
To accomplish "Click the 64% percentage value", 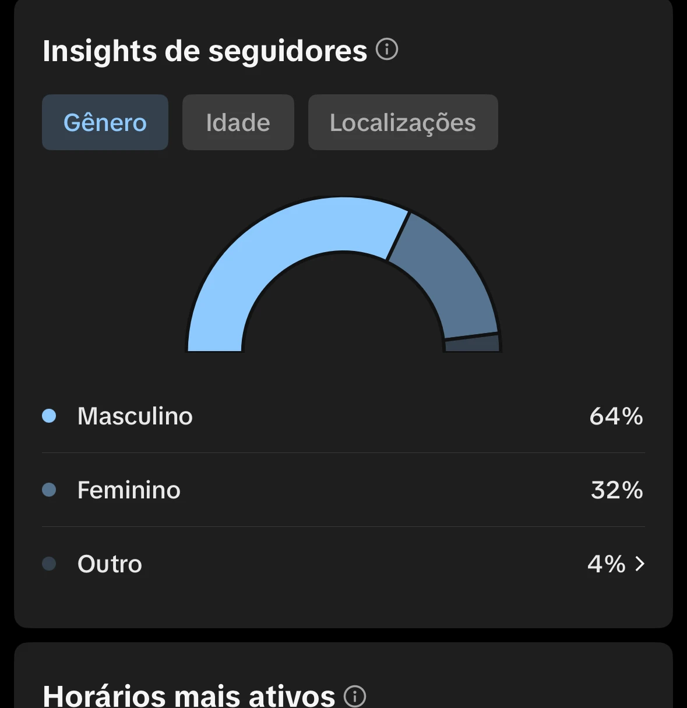I will (616, 416).
